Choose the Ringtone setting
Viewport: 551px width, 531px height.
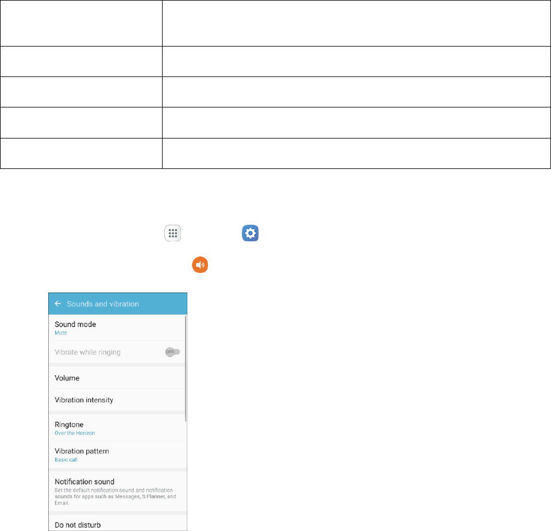pyautogui.click(x=117, y=428)
